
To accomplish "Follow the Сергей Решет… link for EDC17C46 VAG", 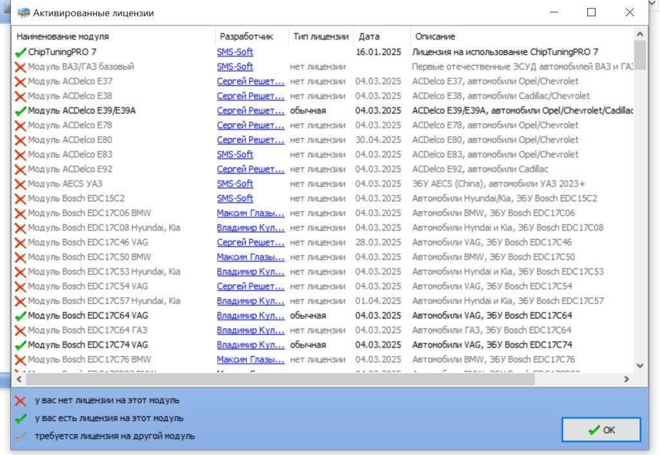I will click(x=251, y=242).
